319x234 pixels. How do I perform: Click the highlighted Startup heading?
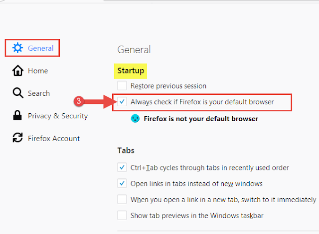tap(131, 71)
